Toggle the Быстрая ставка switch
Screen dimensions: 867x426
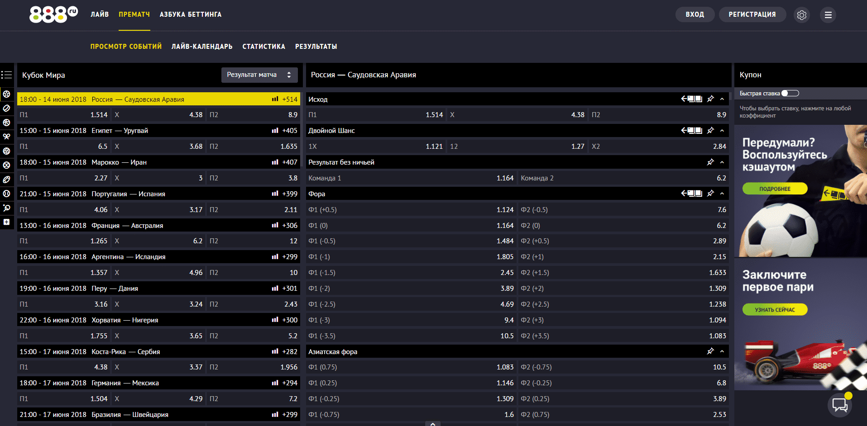[x=790, y=93]
